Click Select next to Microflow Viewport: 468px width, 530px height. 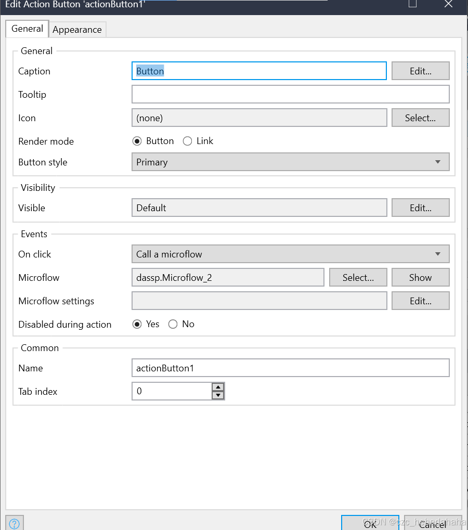click(x=358, y=277)
